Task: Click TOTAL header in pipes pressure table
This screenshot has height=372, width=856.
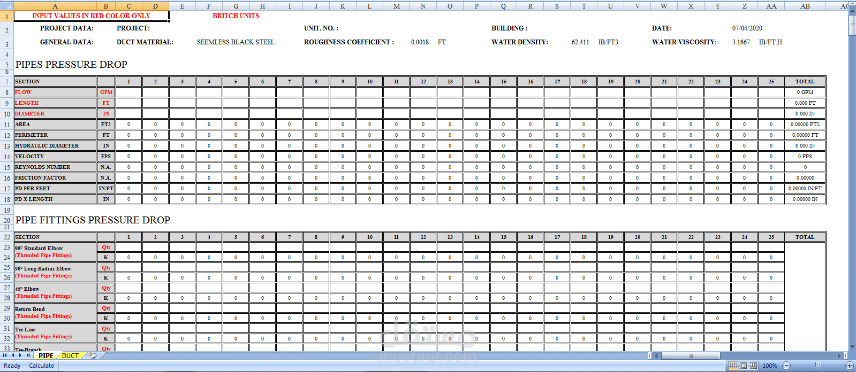Action: click(805, 82)
